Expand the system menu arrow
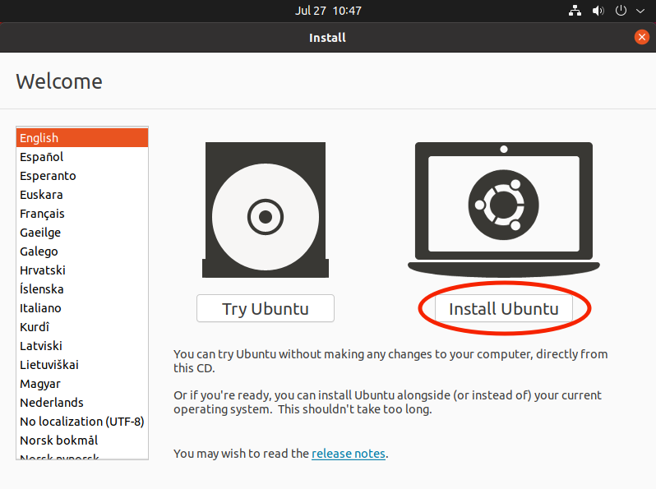The width and height of the screenshot is (656, 489). point(640,12)
